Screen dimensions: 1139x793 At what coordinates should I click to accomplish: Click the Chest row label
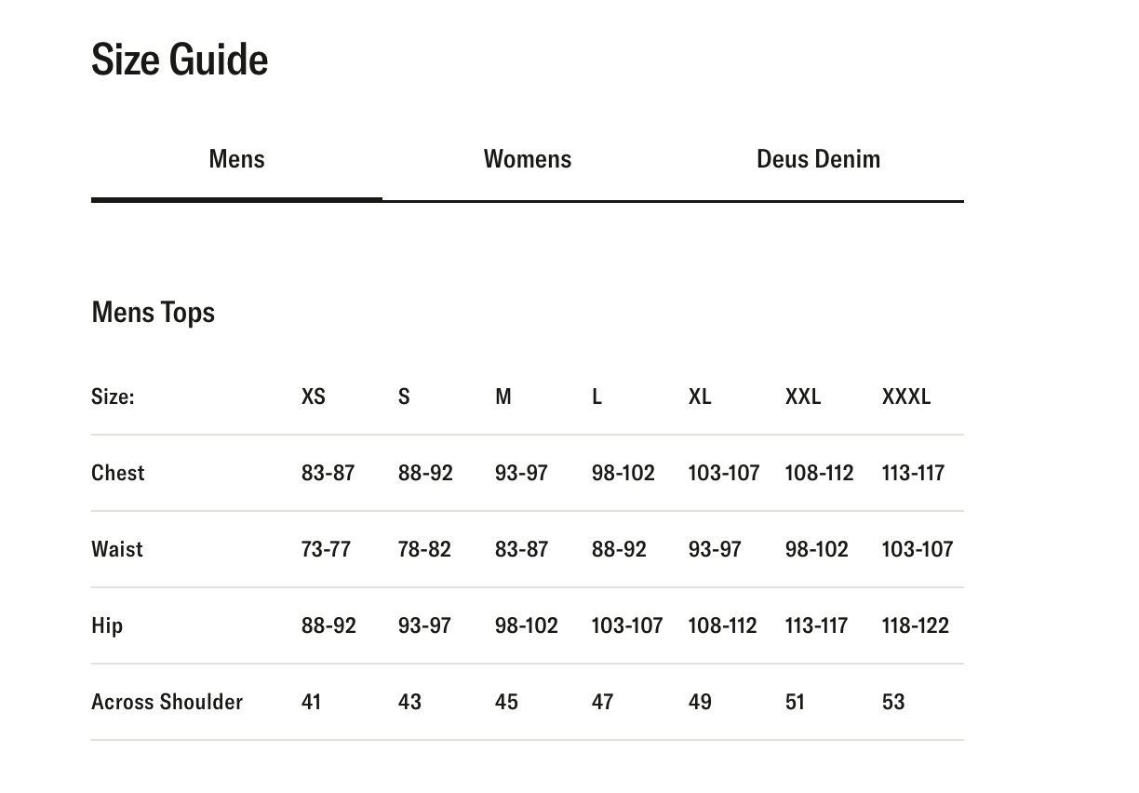point(118,473)
